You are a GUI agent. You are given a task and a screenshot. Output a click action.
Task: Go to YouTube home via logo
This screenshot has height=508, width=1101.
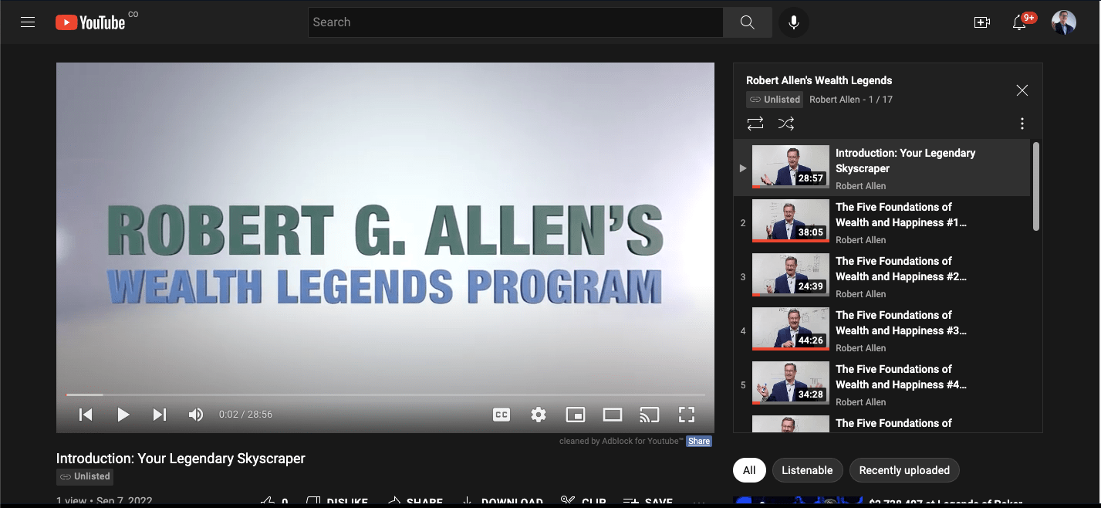coord(90,22)
